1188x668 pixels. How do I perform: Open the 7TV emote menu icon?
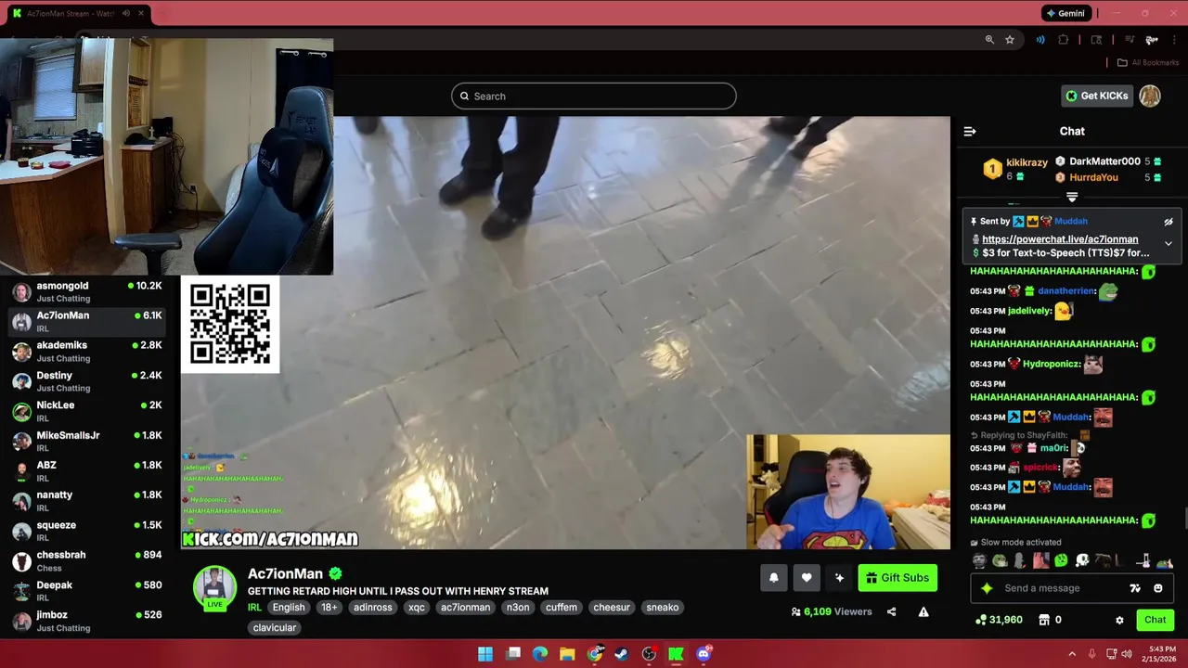pos(1135,588)
